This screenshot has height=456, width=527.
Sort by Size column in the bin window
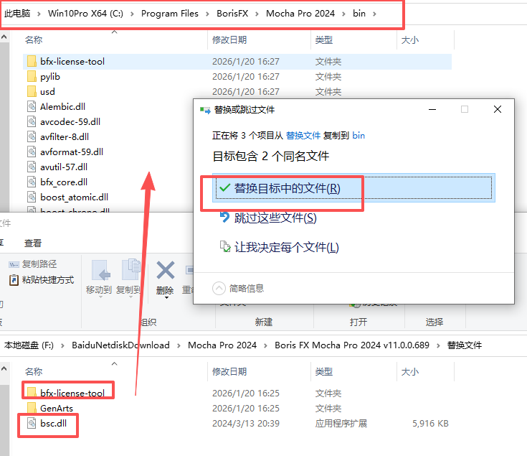[x=409, y=40]
